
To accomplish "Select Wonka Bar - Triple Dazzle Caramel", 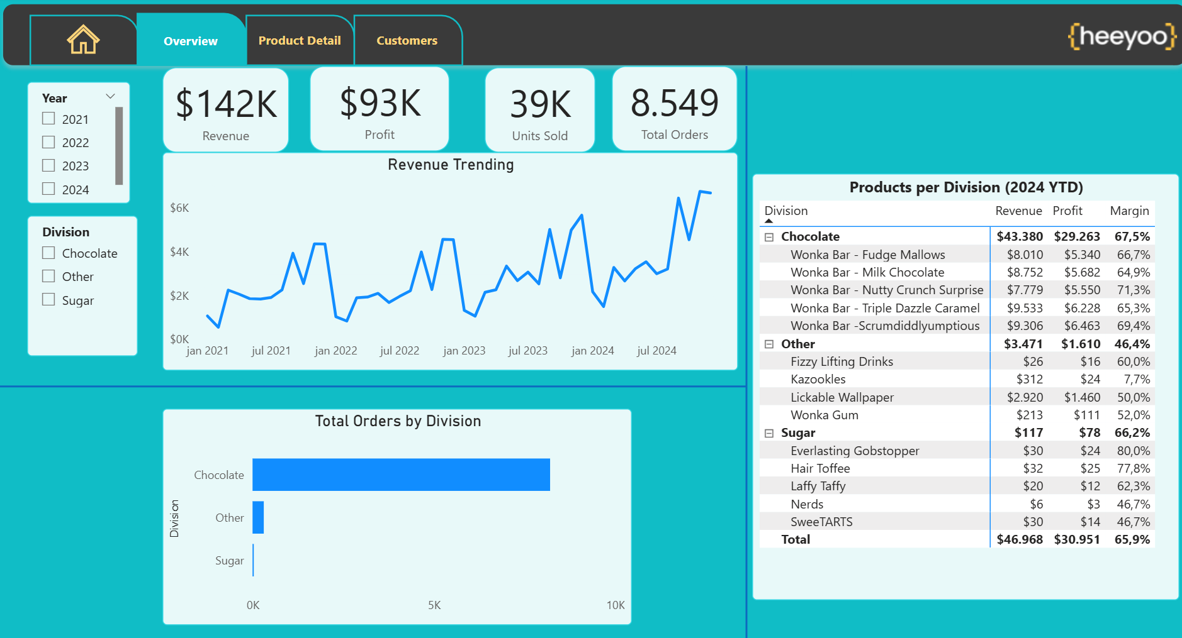I will [x=957, y=308].
